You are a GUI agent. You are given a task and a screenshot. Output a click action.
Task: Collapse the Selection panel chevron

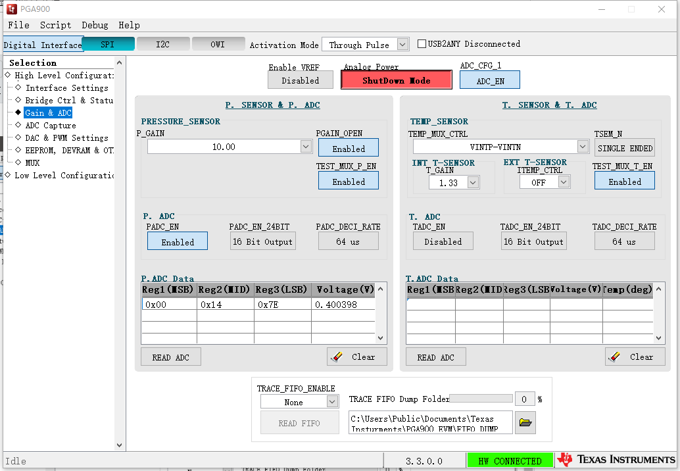pos(119,62)
